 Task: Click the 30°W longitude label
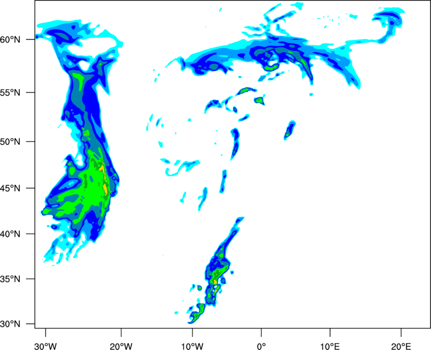46,346
